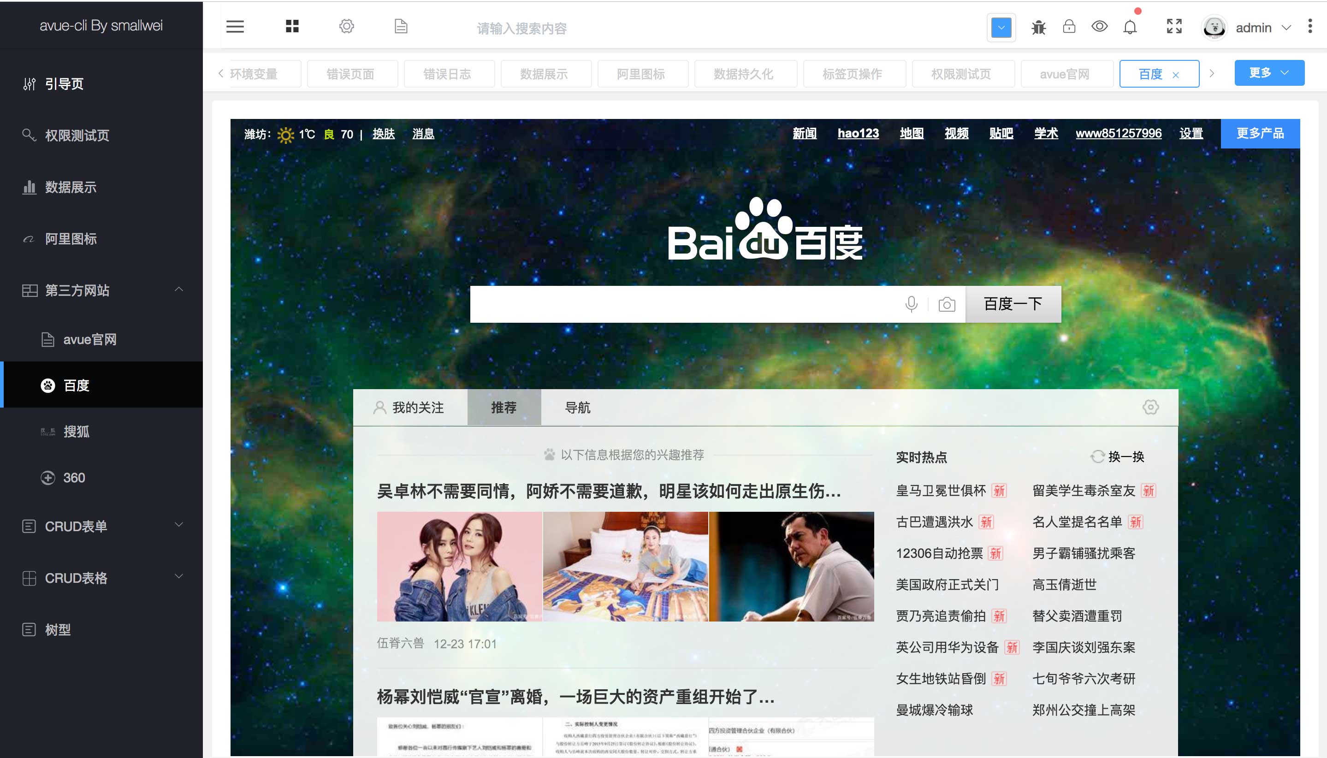
Task: Click the gear settings icon in header
Action: tap(347, 26)
